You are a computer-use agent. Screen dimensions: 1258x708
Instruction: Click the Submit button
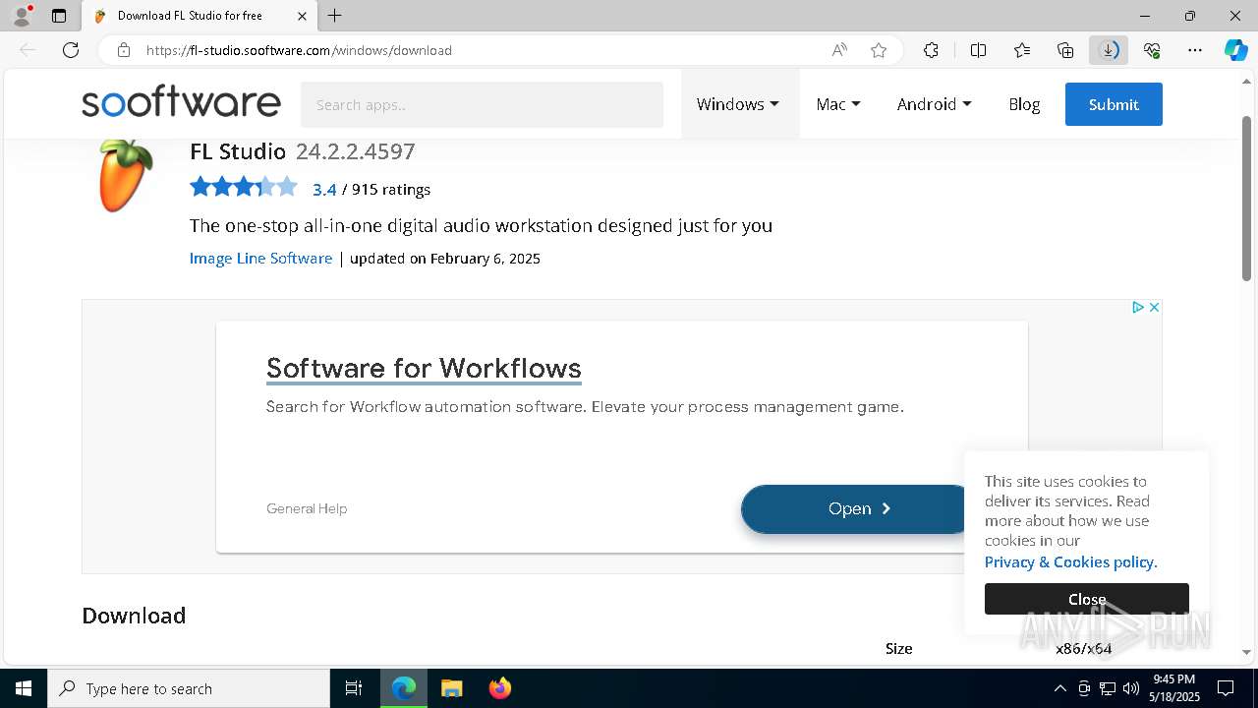click(x=1114, y=104)
